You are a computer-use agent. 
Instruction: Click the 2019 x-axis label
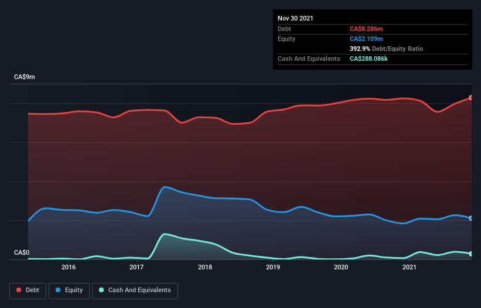pos(273,267)
